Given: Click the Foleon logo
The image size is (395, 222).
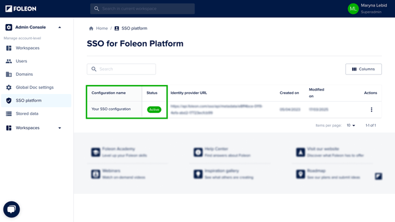Looking at the screenshot, I should (x=21, y=9).
